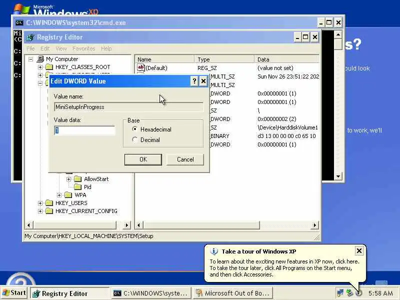Click the info icon in tour balloon
400x300 pixels.
[x=214, y=251]
